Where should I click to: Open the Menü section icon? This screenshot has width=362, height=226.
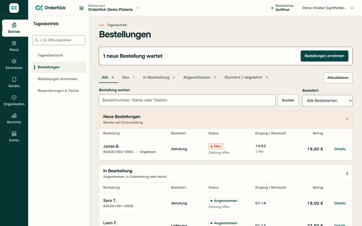coord(14,43)
